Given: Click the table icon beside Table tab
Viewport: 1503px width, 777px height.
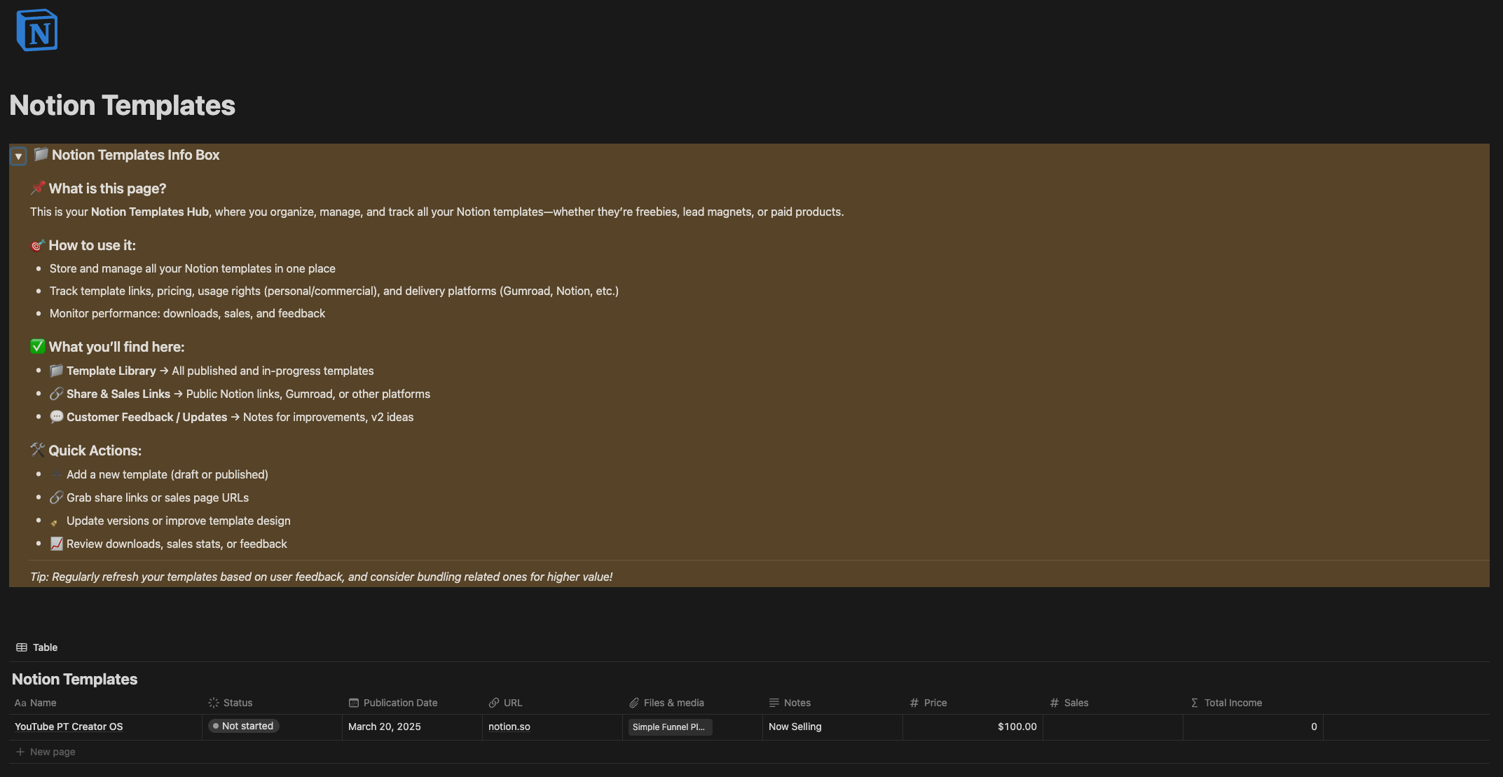Looking at the screenshot, I should [22, 647].
